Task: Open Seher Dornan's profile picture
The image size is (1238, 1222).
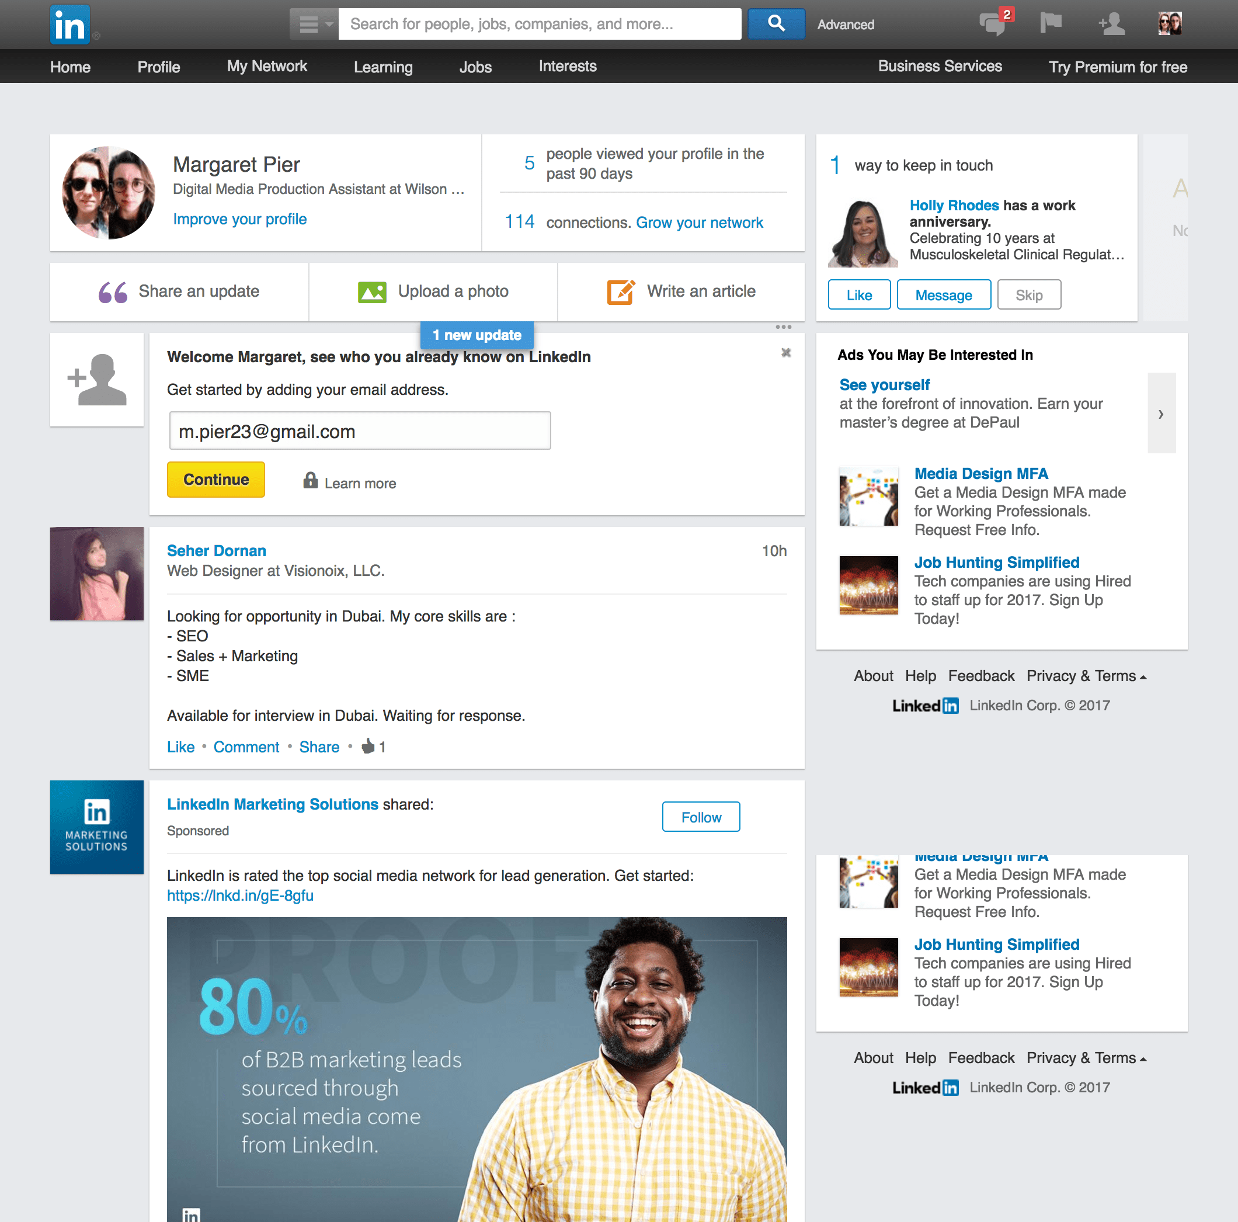Action: point(97,574)
